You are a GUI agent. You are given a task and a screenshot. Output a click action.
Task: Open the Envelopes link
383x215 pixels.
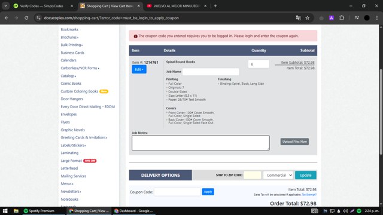point(69,114)
